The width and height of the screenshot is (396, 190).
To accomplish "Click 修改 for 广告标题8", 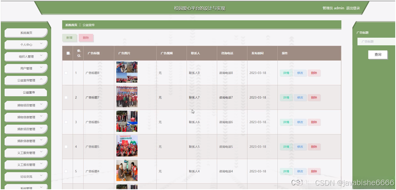I will pyautogui.click(x=300, y=73).
